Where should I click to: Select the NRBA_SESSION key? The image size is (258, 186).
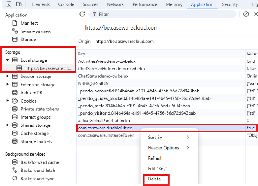pyautogui.click(x=93, y=83)
